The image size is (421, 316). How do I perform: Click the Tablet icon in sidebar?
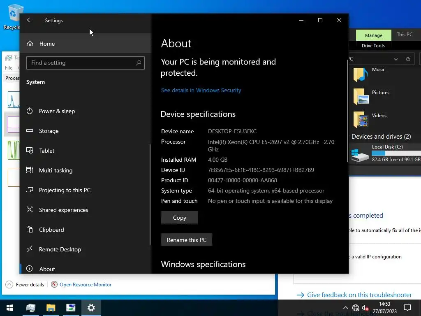[x=30, y=150]
